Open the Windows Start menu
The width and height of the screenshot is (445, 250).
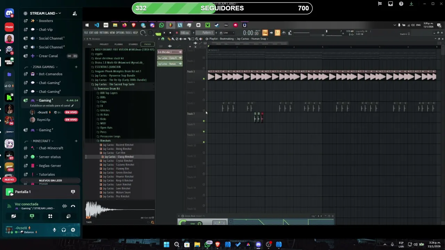167,244
